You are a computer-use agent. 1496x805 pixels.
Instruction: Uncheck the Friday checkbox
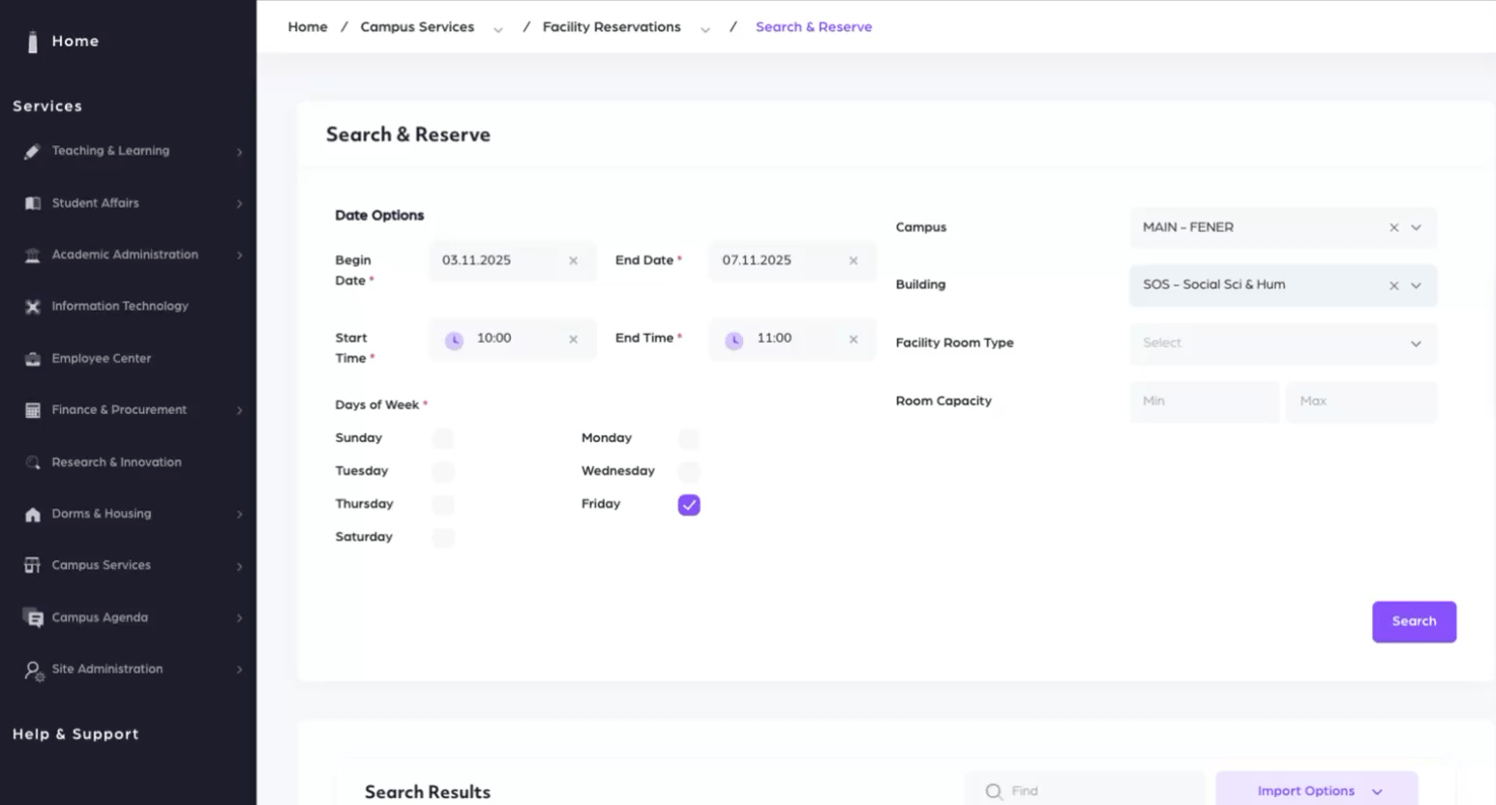pyautogui.click(x=688, y=505)
